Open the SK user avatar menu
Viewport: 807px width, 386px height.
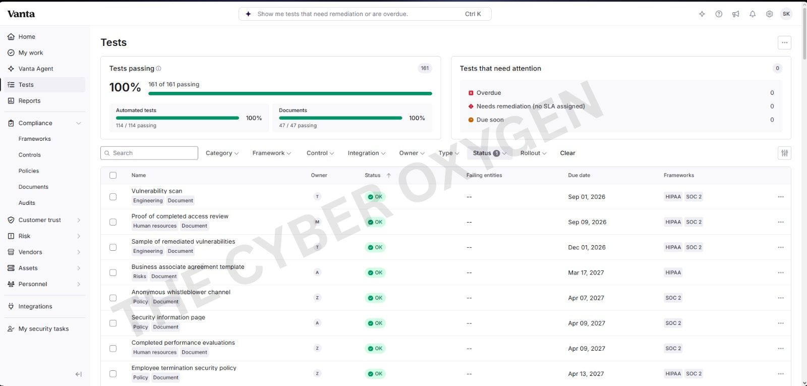point(786,14)
